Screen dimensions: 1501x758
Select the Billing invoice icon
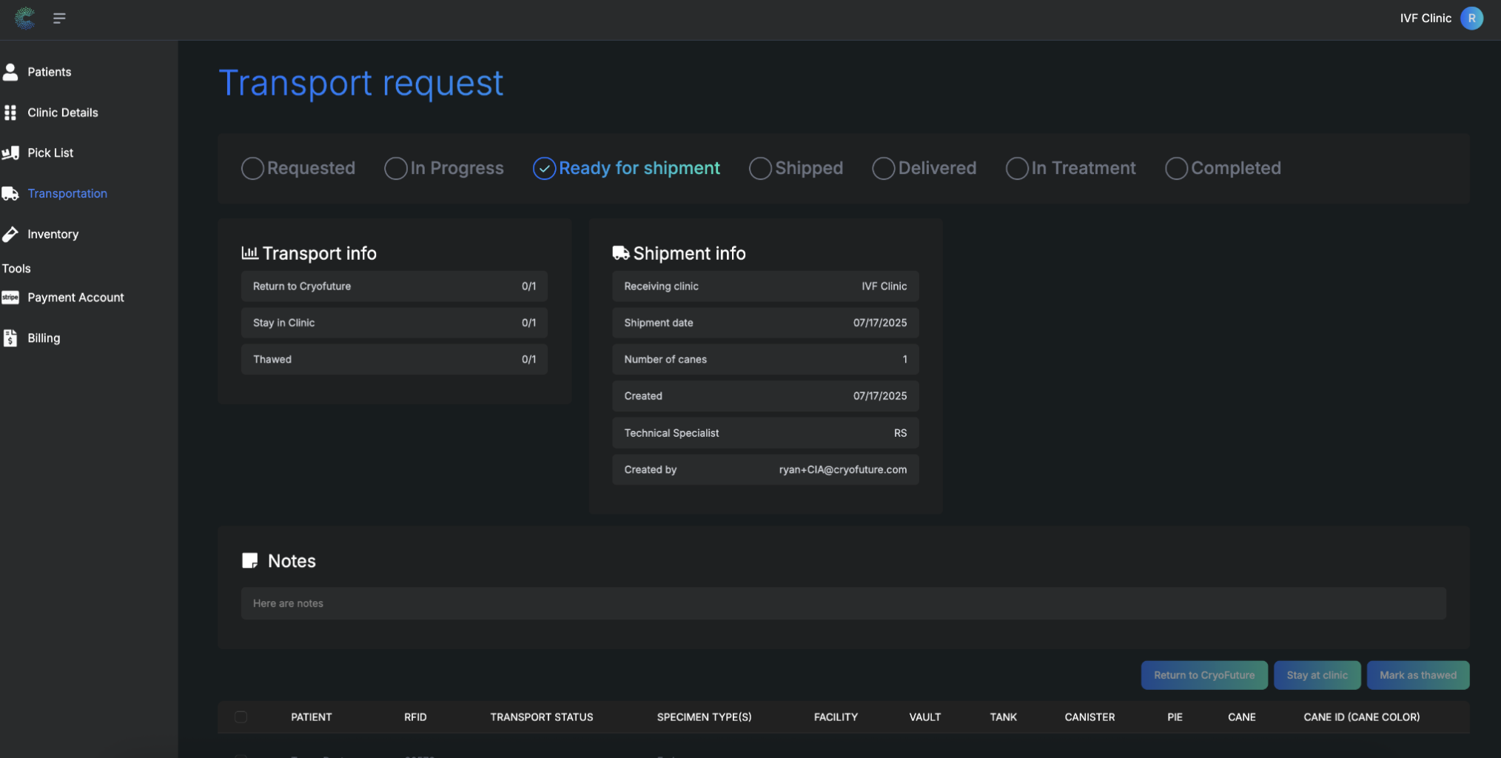point(10,338)
